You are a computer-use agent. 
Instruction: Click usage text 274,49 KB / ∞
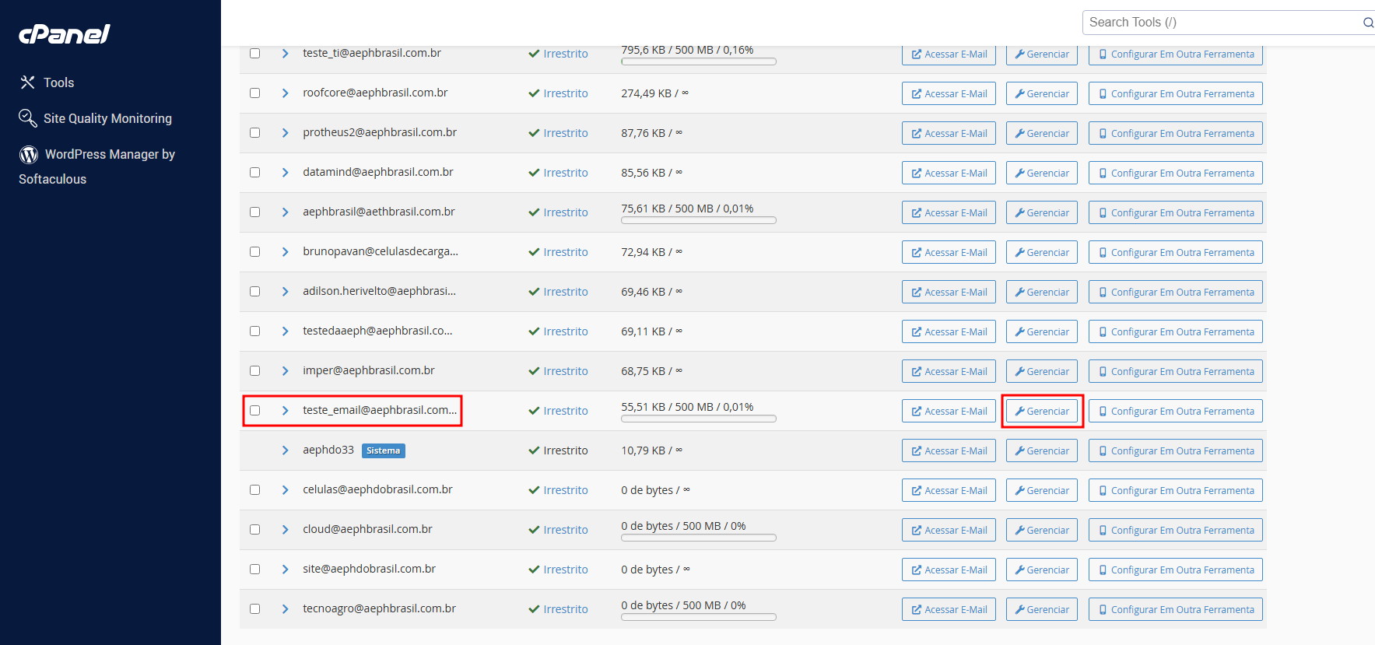(x=655, y=93)
